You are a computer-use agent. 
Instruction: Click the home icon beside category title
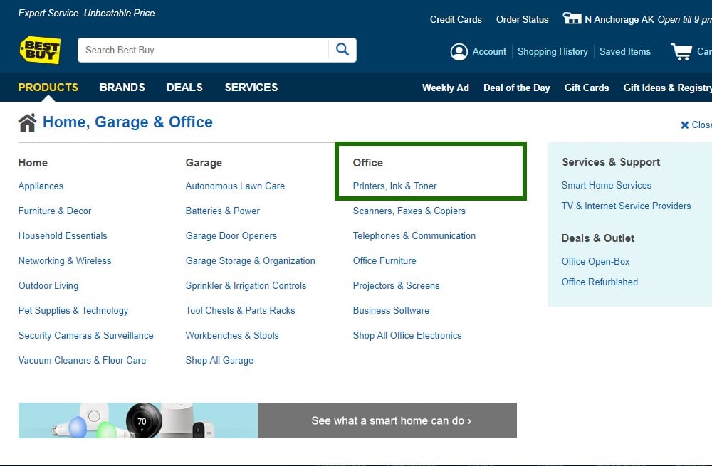27,123
